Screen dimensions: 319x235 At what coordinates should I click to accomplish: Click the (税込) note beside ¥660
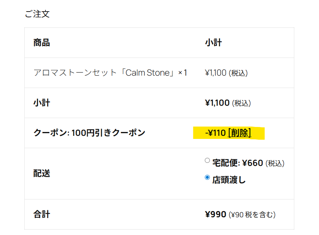pyautogui.click(x=275, y=163)
